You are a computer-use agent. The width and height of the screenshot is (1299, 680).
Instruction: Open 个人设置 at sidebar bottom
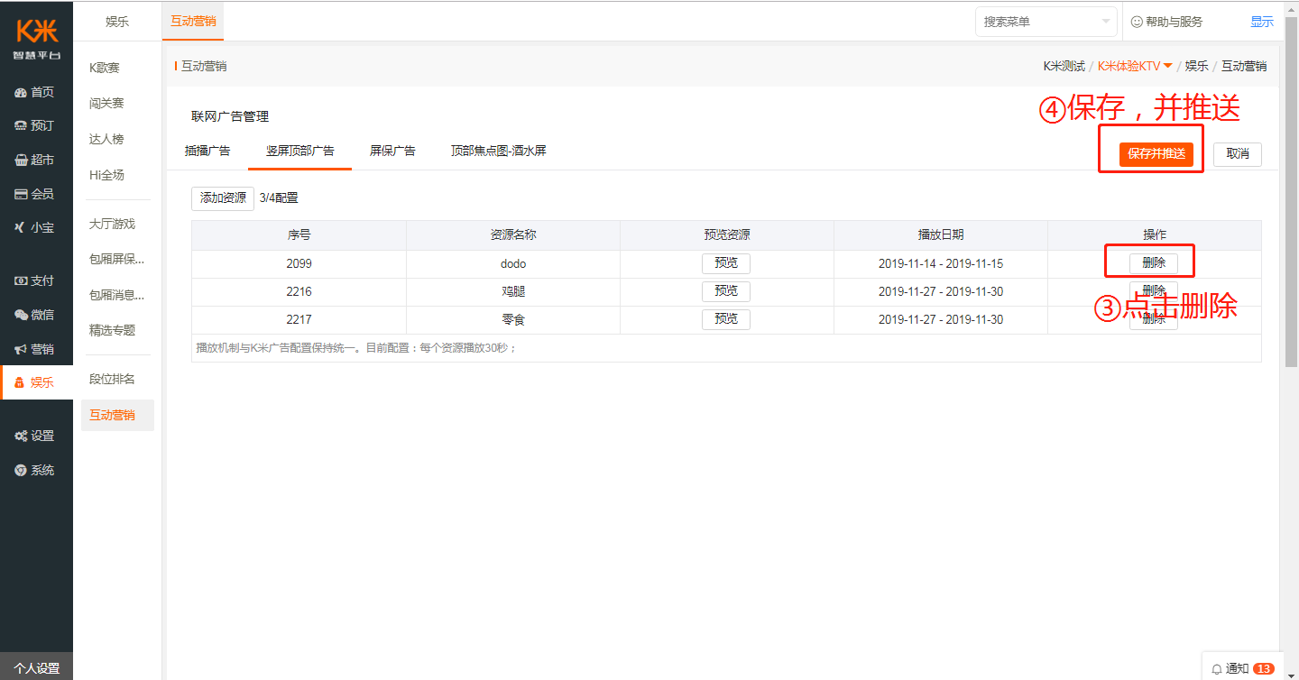pyautogui.click(x=36, y=668)
